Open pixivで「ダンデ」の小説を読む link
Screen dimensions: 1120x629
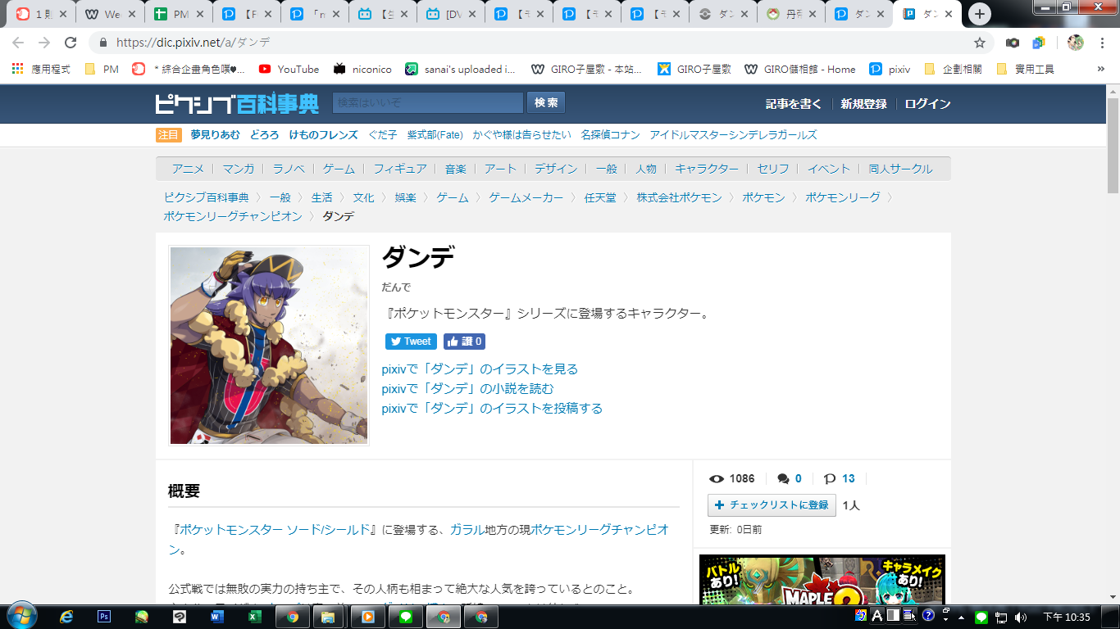[467, 388]
